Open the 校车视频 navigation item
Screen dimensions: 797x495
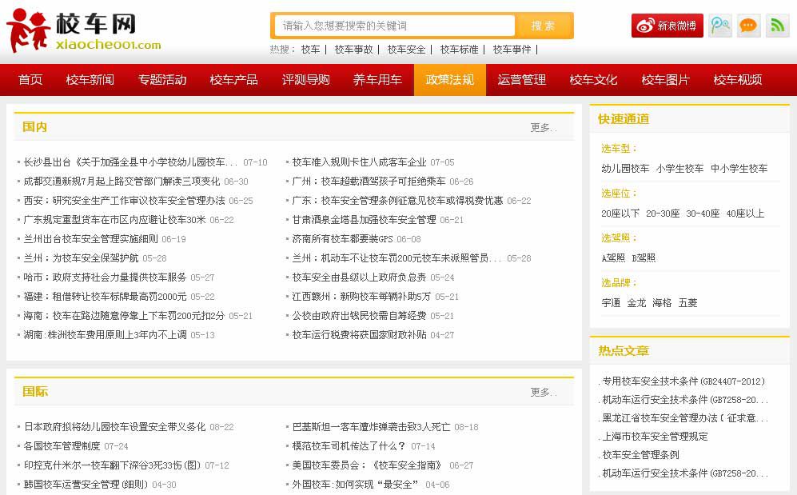(737, 80)
